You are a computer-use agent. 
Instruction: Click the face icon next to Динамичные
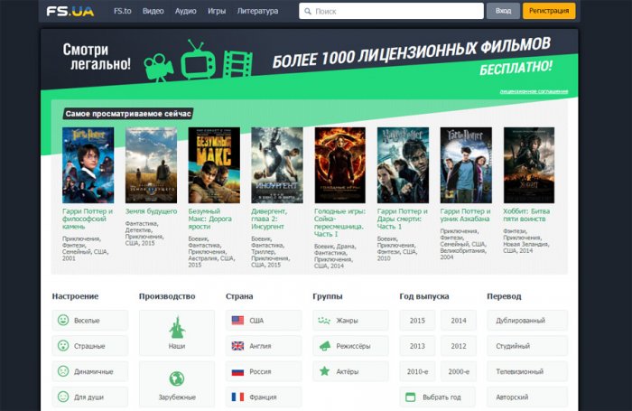coord(63,371)
